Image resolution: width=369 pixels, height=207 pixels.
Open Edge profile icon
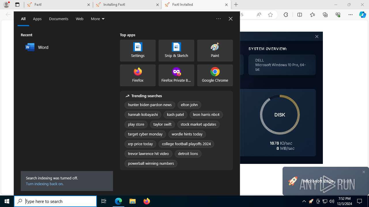click(x=6, y=5)
